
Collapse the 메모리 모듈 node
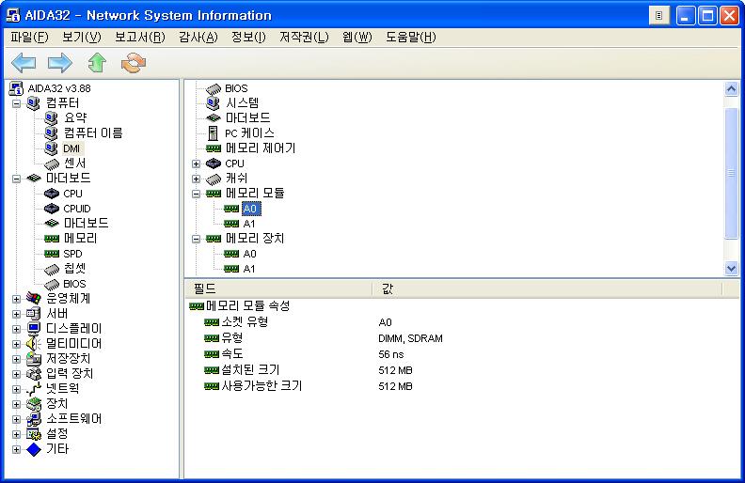(x=197, y=194)
